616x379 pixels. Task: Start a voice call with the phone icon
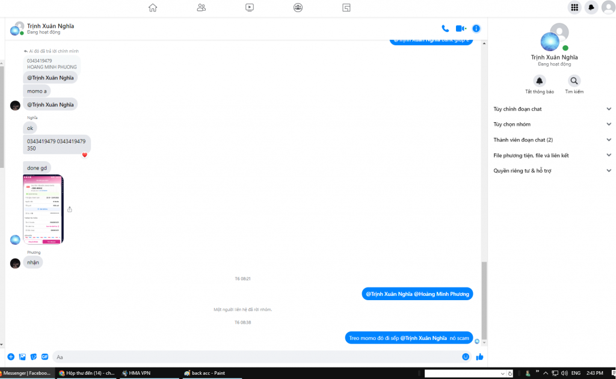(445, 28)
